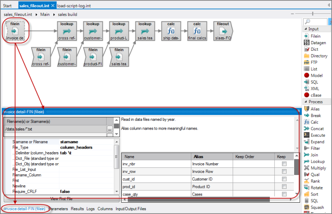Select the sales team lookup node
Viewport: 332px width, 214px height.
click(x=145, y=31)
